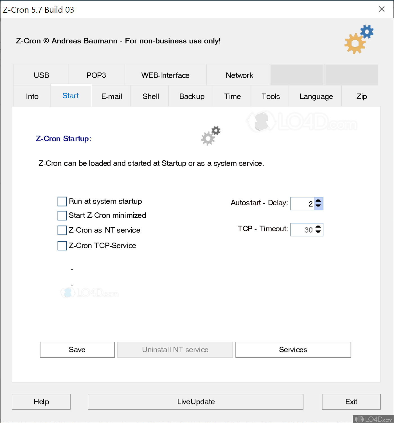Start LiveUpdate

tap(195, 402)
